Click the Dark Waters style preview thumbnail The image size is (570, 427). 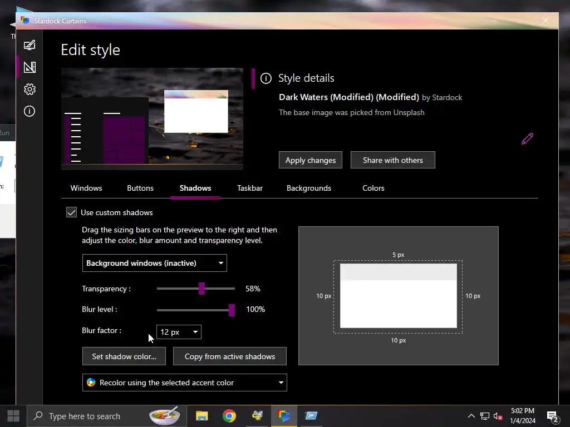152,119
